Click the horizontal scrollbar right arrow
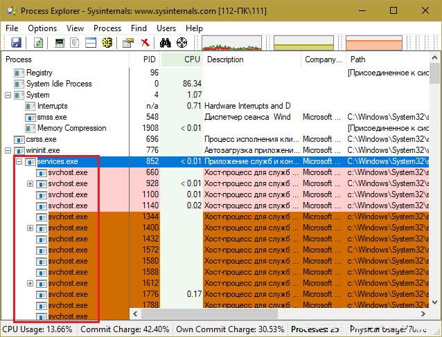The width and height of the screenshot is (442, 337). 423,314
